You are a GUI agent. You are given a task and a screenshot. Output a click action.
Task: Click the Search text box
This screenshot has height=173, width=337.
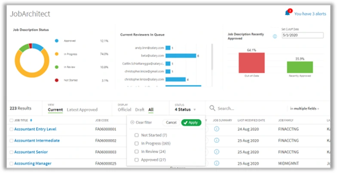point(249,108)
